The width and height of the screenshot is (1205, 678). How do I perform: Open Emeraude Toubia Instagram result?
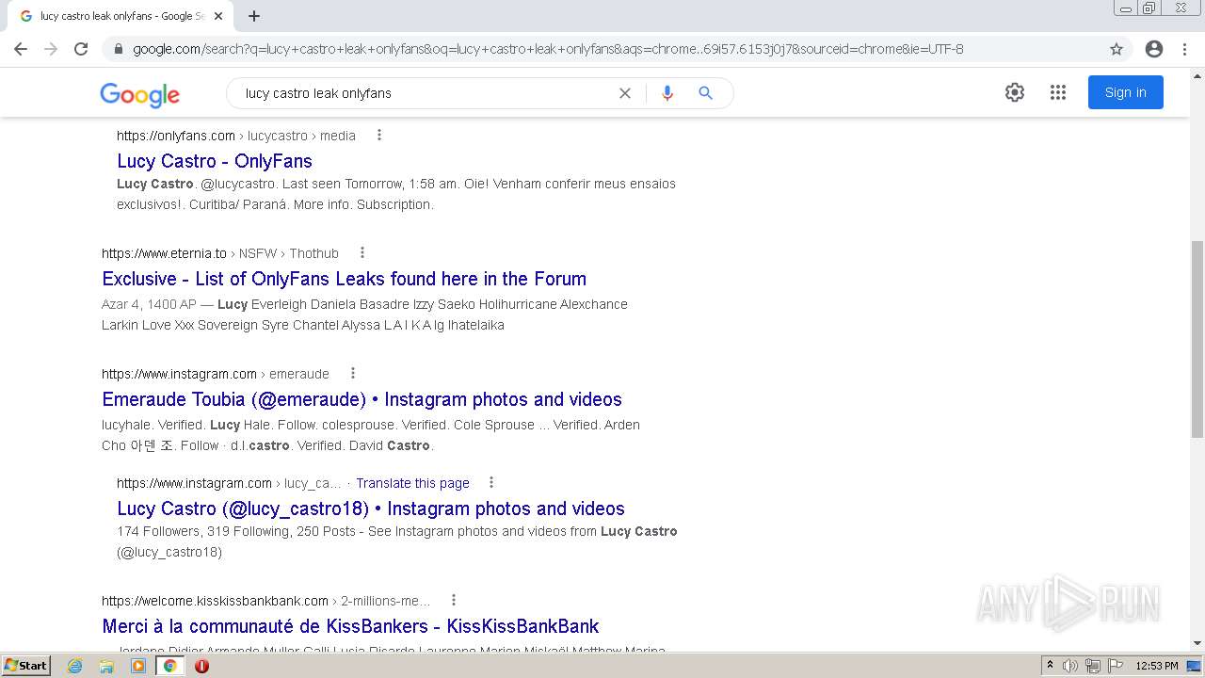361,399
